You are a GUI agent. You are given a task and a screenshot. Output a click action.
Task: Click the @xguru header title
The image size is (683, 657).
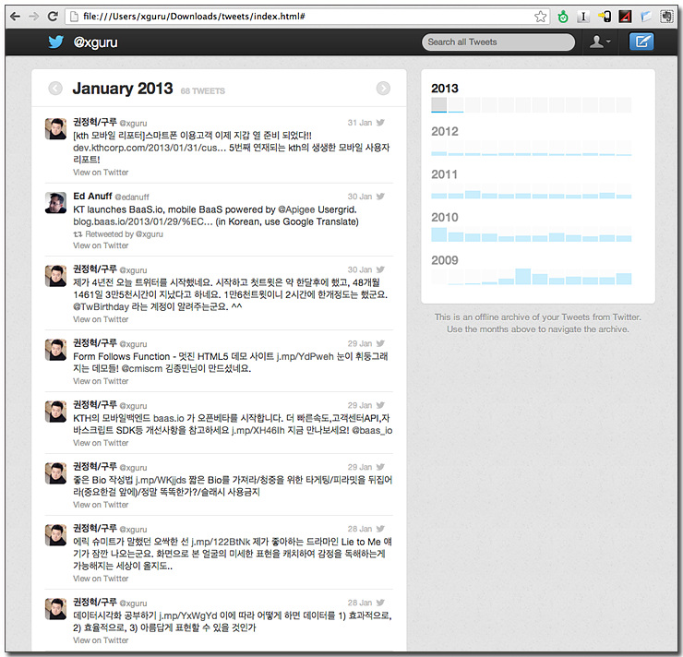coord(95,42)
